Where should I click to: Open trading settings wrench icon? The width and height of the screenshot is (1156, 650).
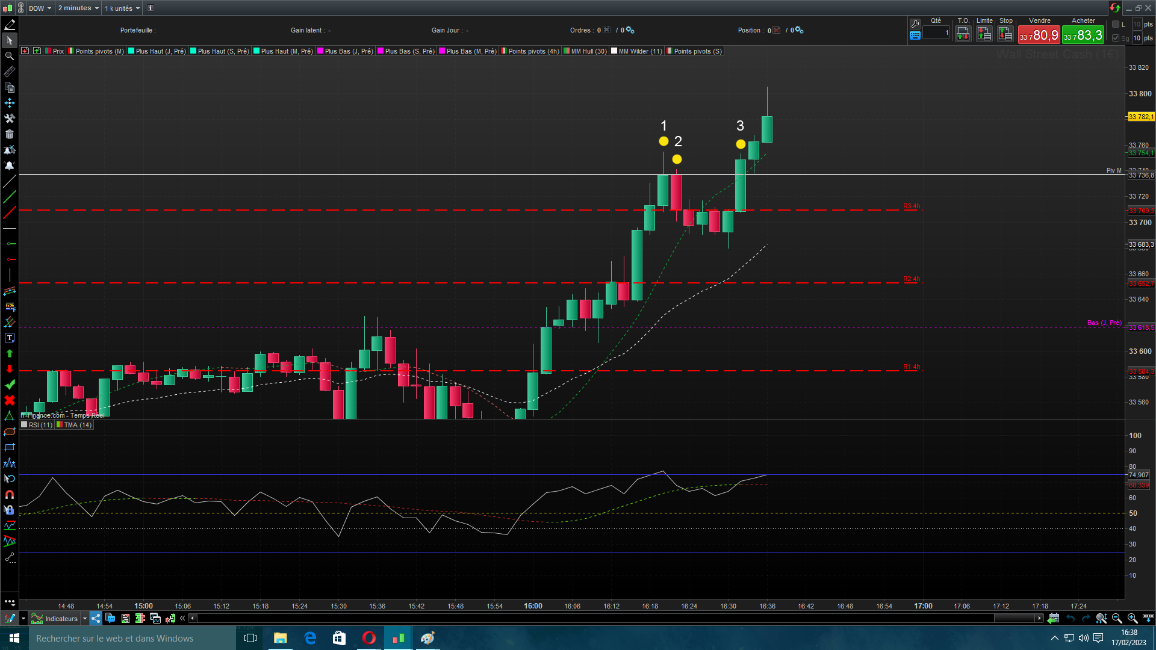point(915,23)
